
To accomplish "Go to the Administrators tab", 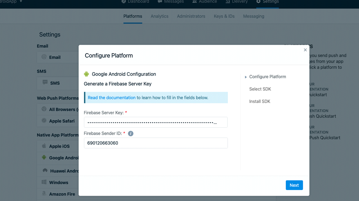I will click(x=191, y=16).
